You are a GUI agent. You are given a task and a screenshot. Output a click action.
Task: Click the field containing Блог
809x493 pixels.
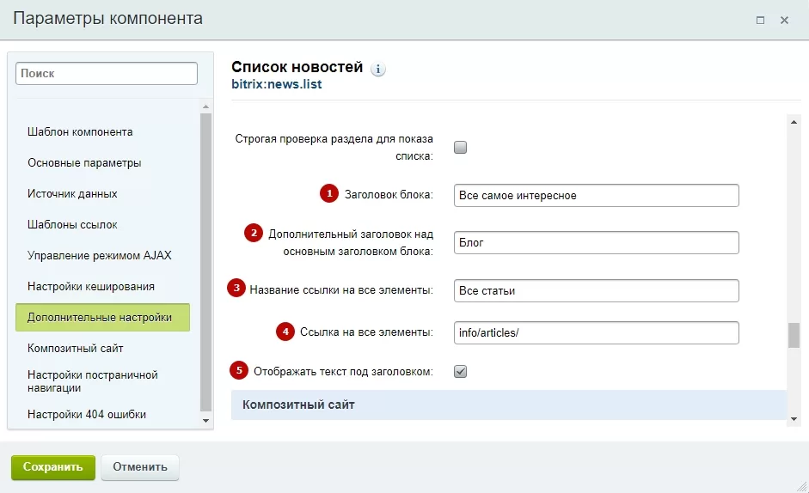[x=597, y=242]
